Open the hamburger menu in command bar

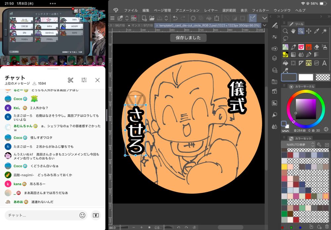click(x=112, y=18)
